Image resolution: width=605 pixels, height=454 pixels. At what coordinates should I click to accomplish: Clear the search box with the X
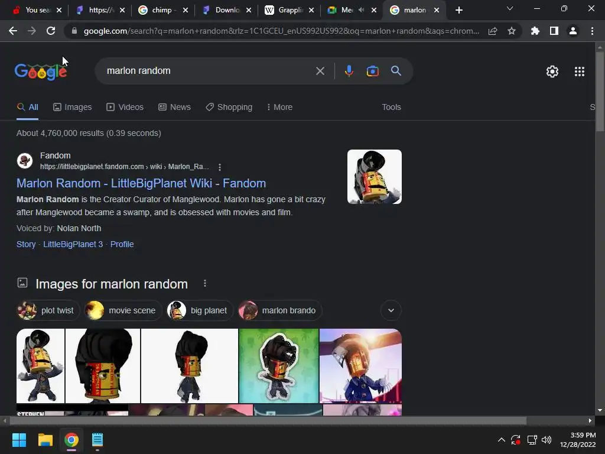click(320, 71)
